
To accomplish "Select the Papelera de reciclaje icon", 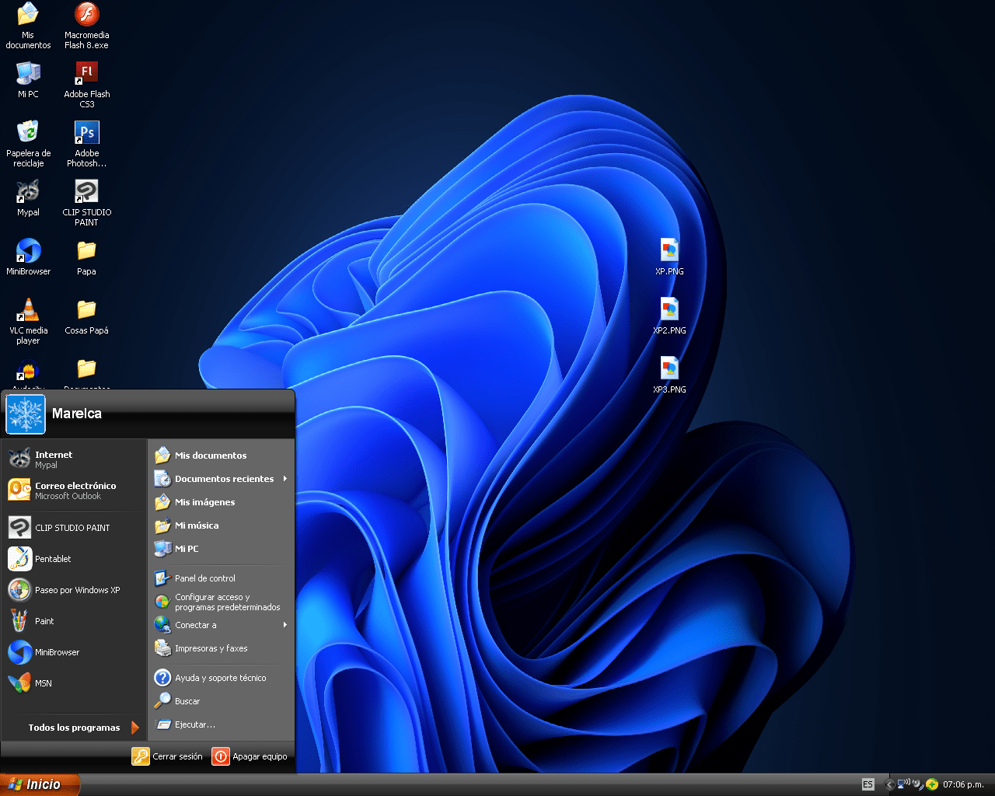I will [x=28, y=133].
